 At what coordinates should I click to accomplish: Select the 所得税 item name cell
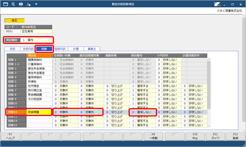click(x=39, y=82)
